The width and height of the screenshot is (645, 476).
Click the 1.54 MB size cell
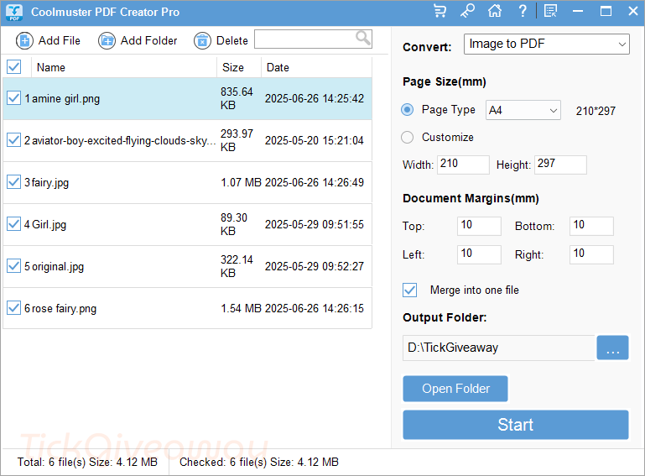[241, 308]
